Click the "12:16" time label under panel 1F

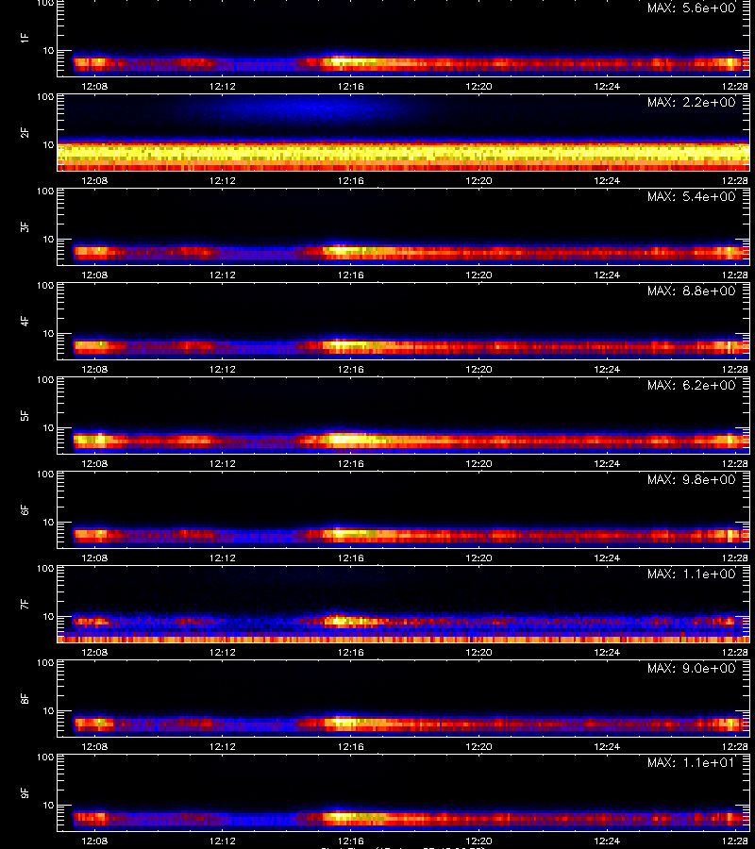pyautogui.click(x=350, y=86)
